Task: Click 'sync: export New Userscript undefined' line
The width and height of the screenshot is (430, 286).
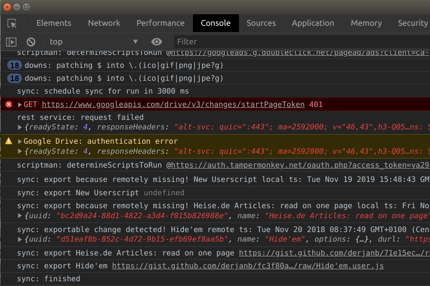Action: pos(101,193)
